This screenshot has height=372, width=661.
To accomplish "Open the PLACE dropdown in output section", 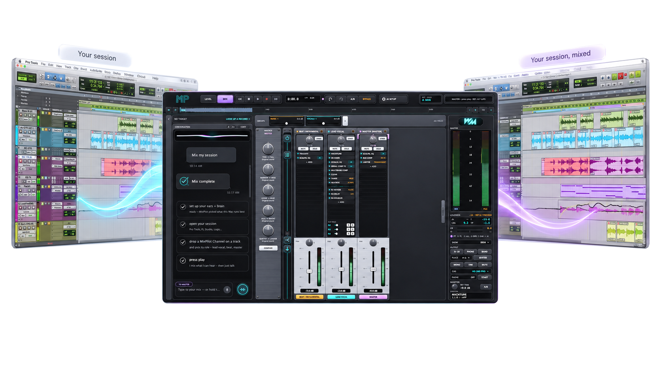I will [x=461, y=258].
